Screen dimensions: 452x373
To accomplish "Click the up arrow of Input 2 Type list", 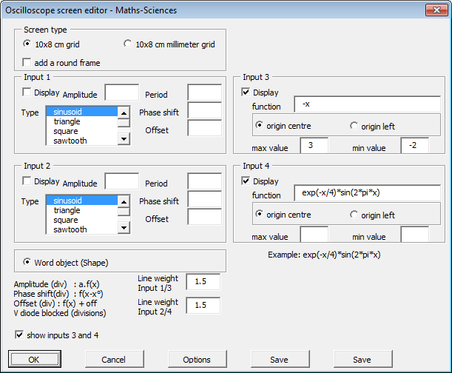I will 124,201.
